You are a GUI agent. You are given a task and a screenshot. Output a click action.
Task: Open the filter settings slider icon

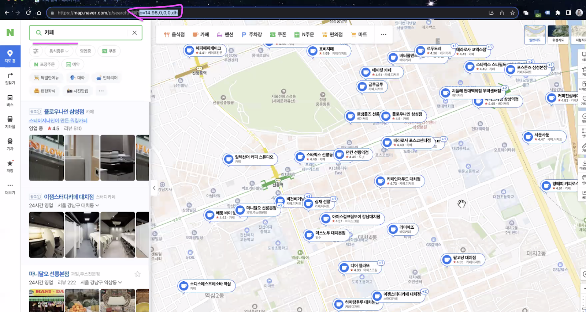point(36,51)
